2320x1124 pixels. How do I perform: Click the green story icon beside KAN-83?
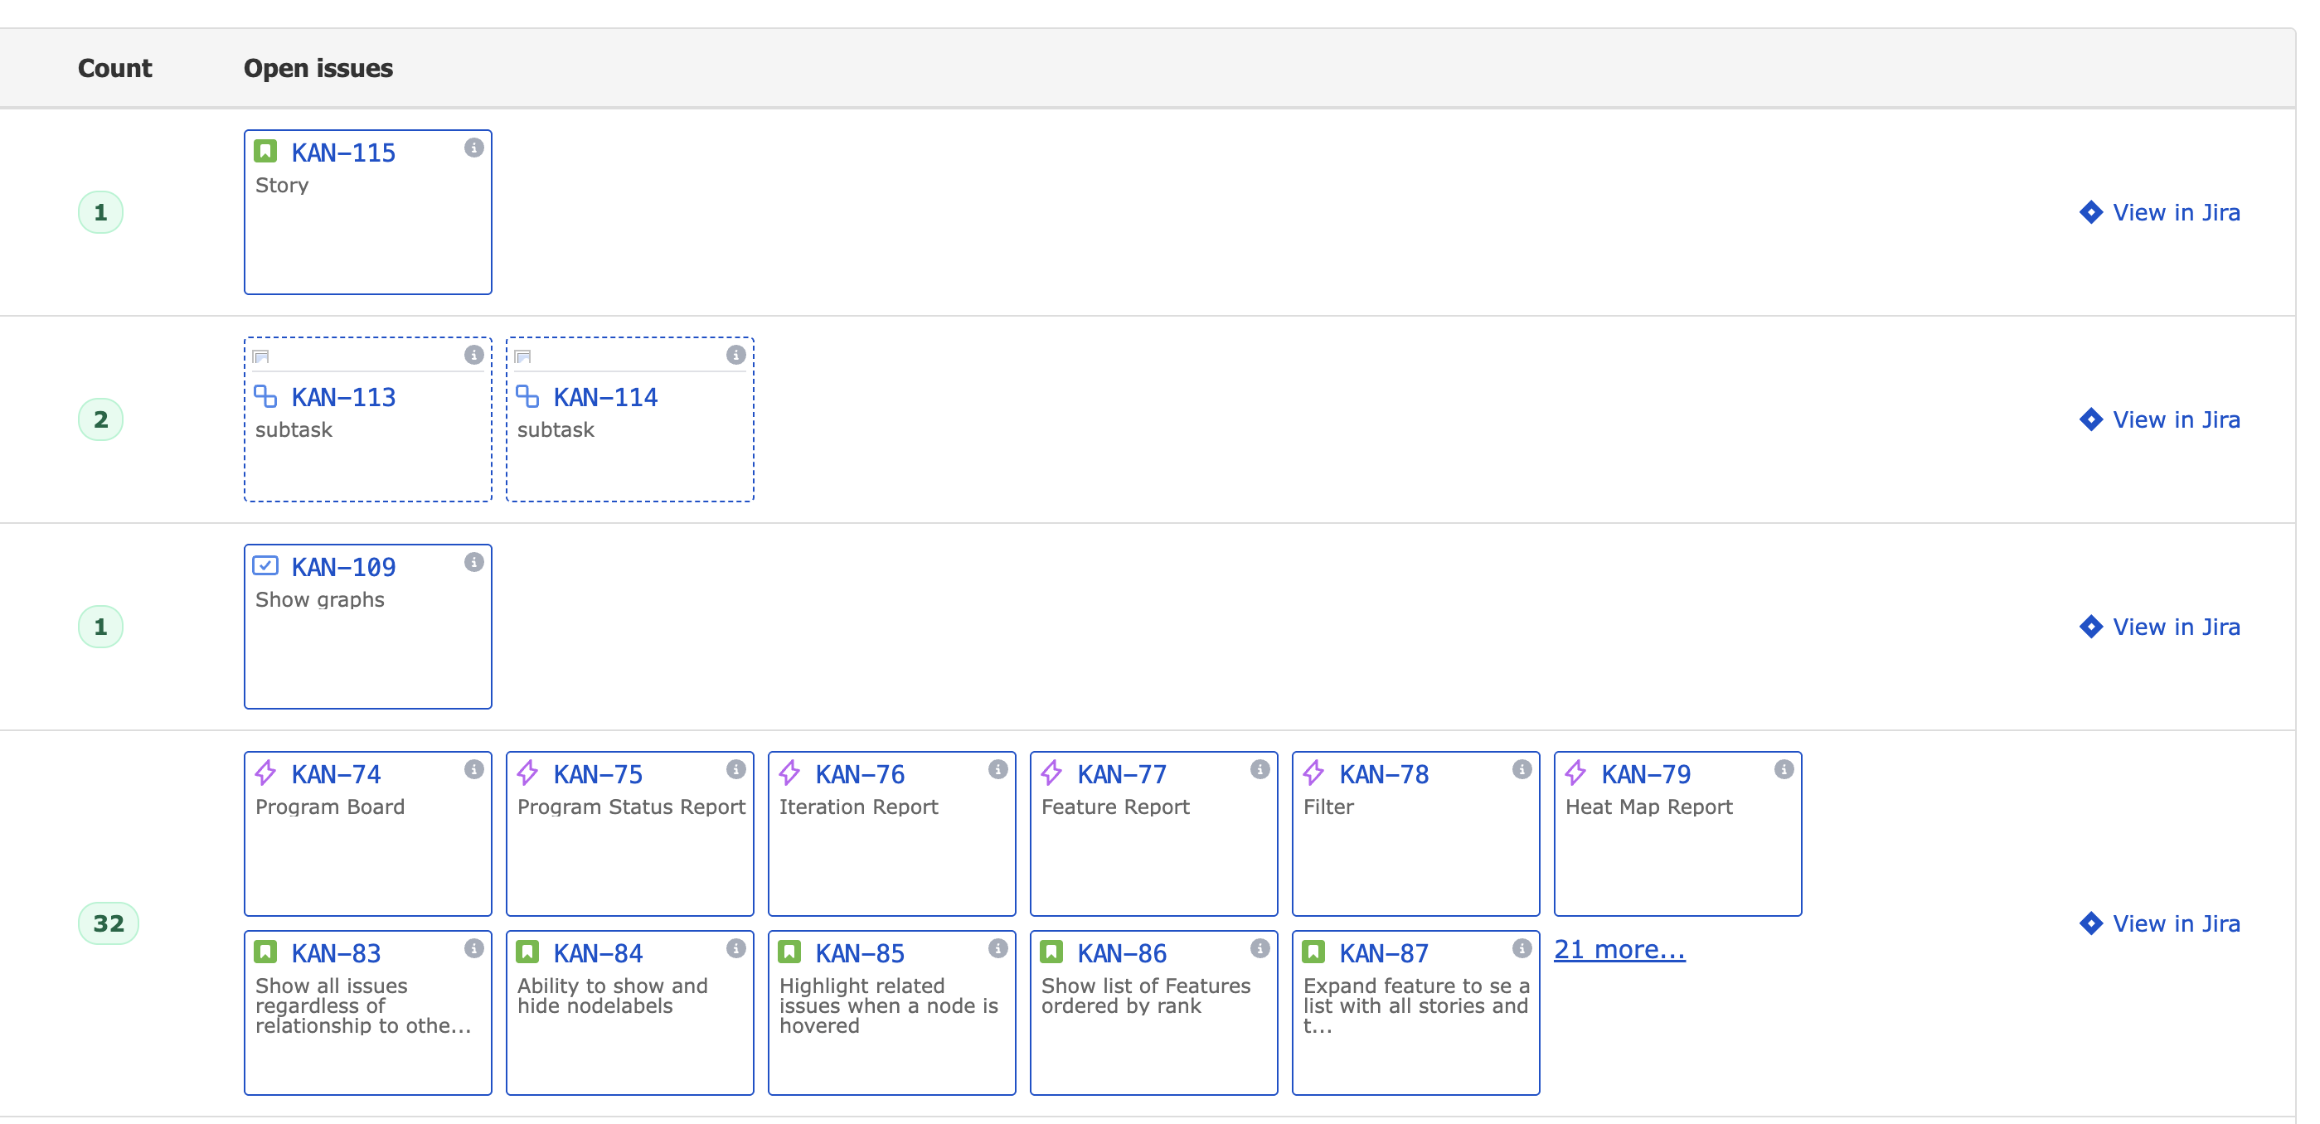pyautogui.click(x=265, y=952)
